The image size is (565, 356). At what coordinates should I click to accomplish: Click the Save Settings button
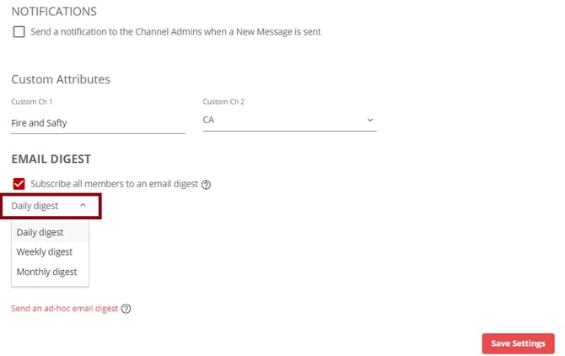[518, 343]
